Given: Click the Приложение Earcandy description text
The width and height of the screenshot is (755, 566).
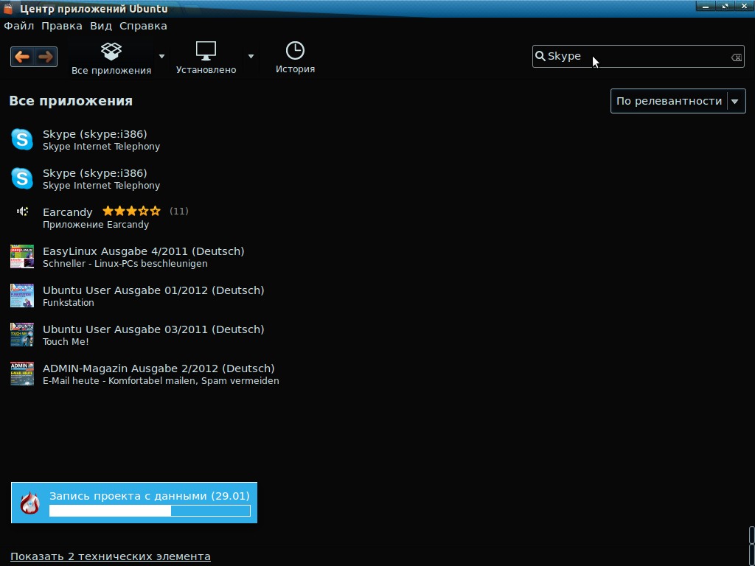Looking at the screenshot, I should [x=96, y=225].
